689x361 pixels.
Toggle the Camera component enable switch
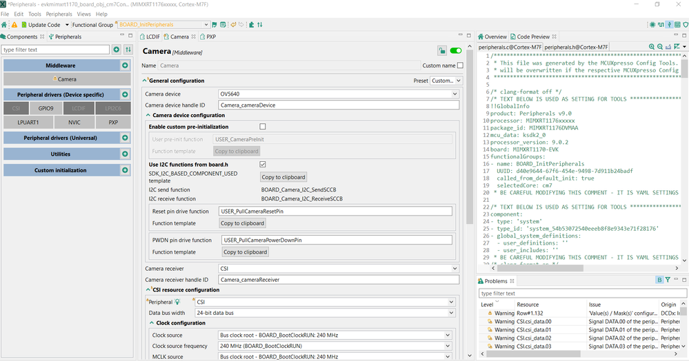456,51
